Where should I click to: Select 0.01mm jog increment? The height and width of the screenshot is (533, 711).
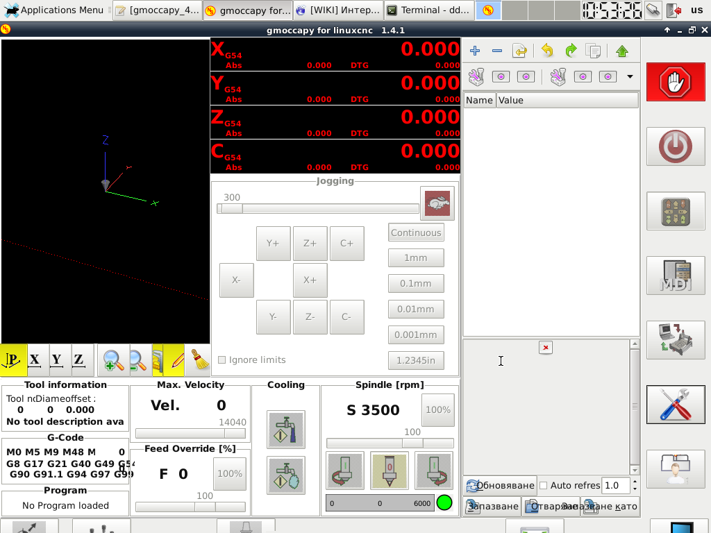click(416, 309)
